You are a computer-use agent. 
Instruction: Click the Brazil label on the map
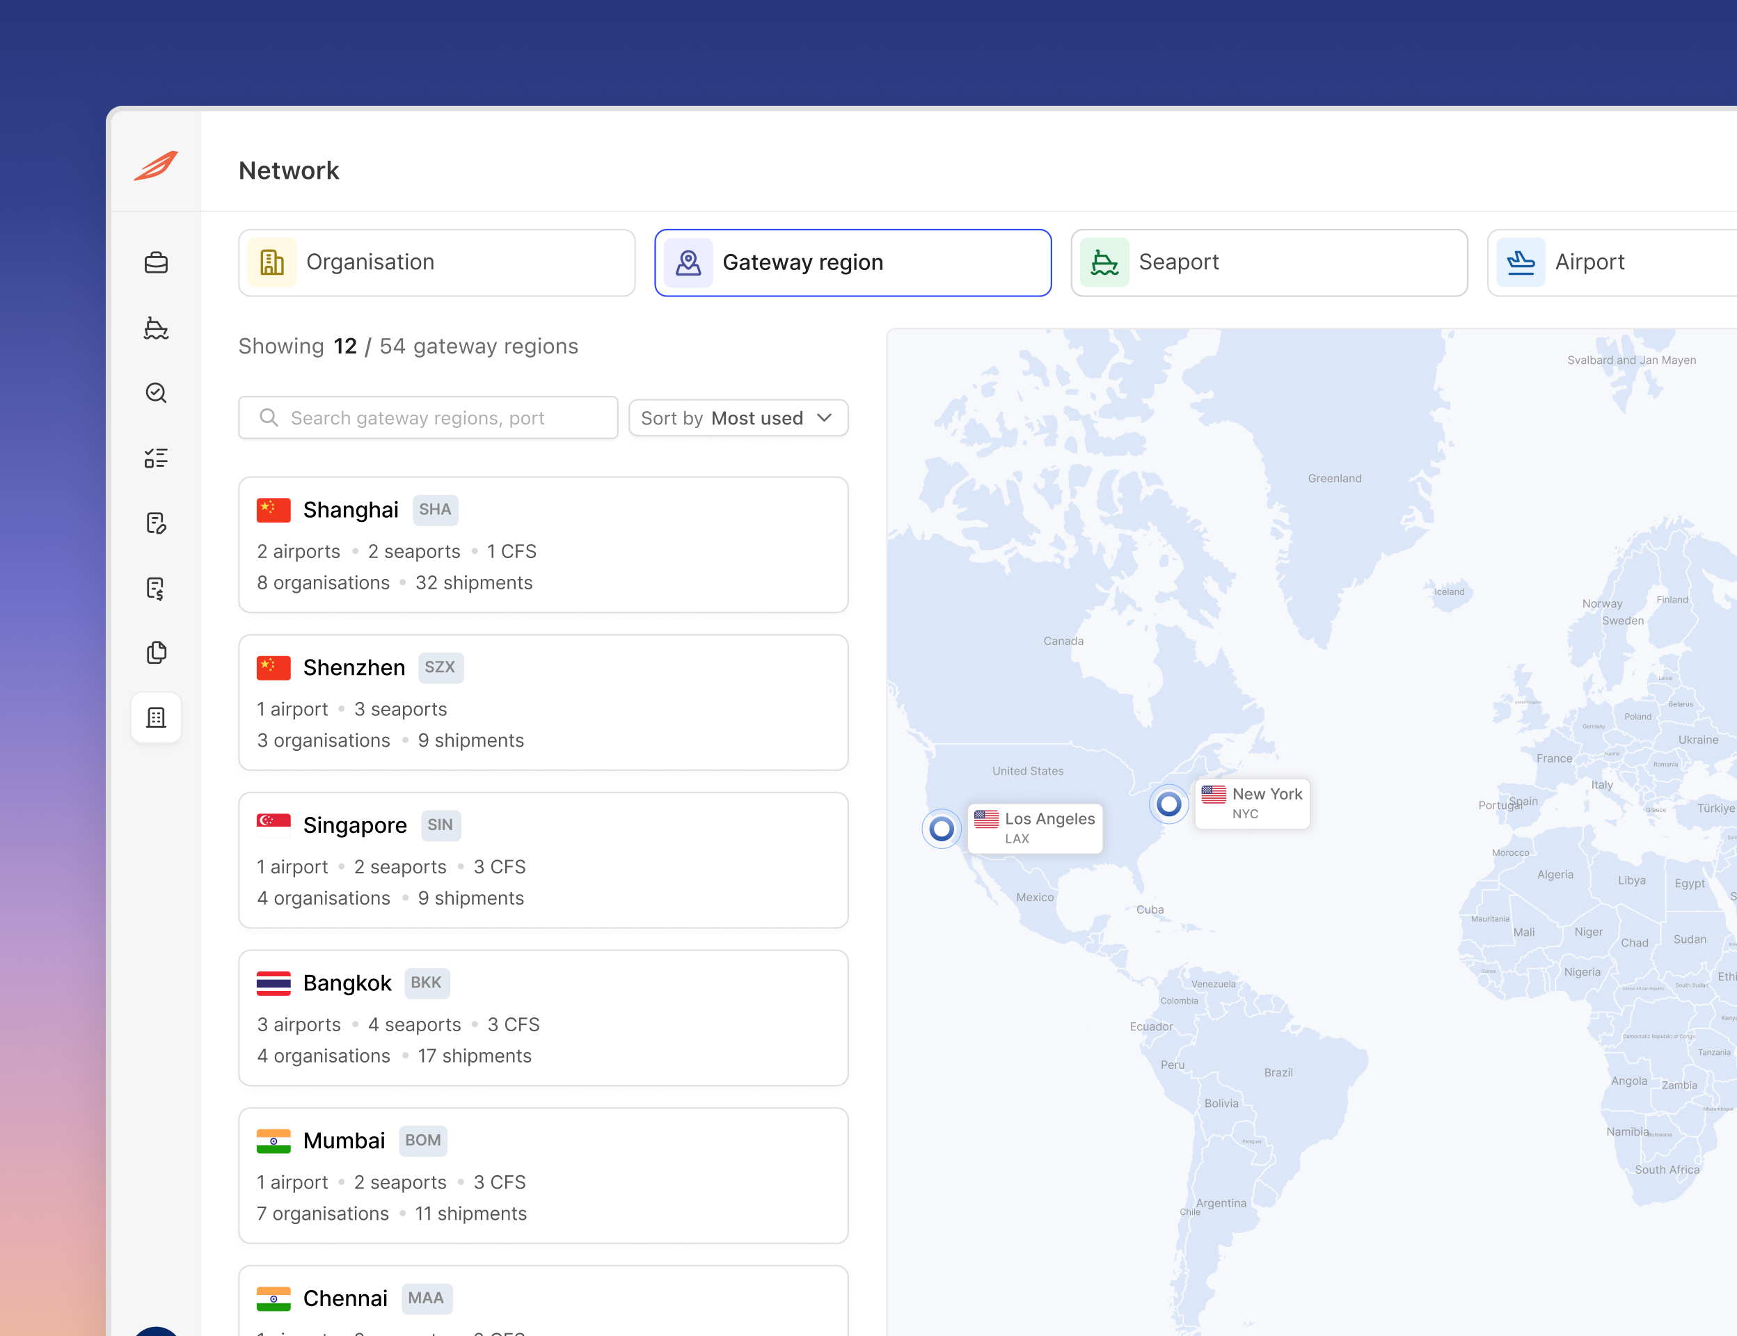1278,1072
